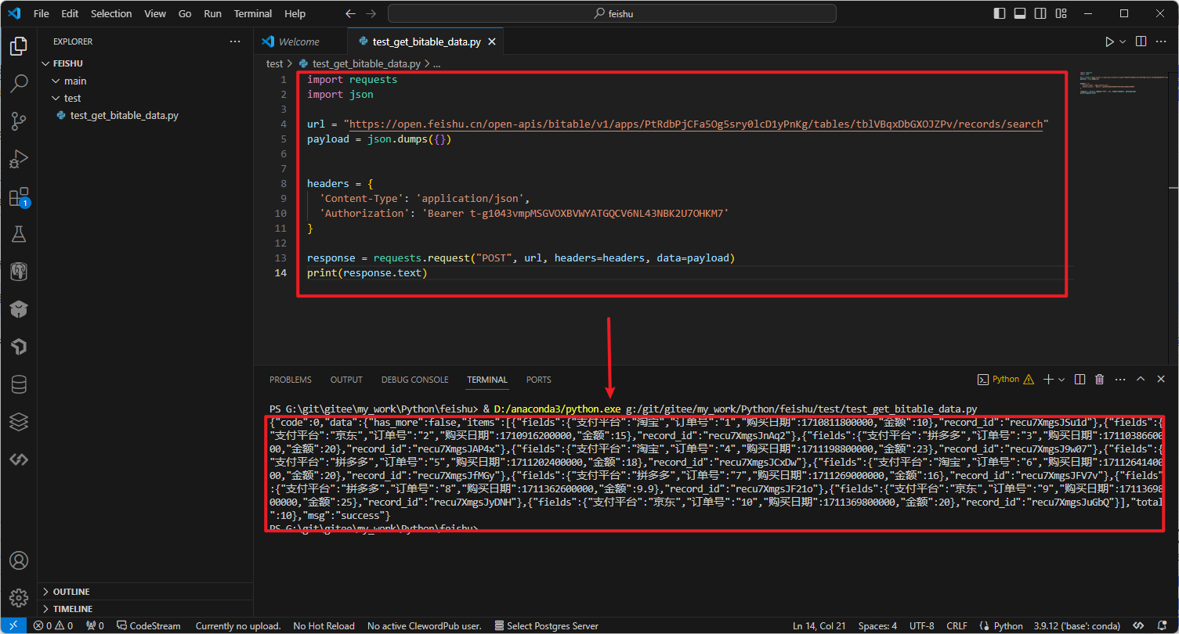Open the new terminal profile dropdown

[x=1061, y=379]
